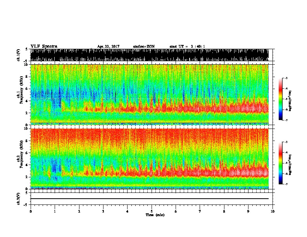Click time axis tick label "1"
Screen dimensions: 307x237
tap(55, 211)
